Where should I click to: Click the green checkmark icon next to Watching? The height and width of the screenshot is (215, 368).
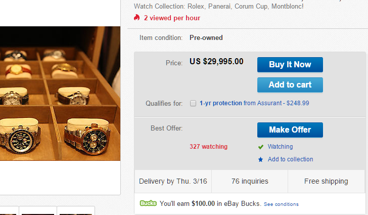[x=261, y=147]
